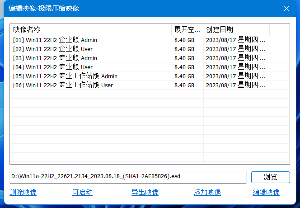The height and width of the screenshot is (208, 300).
Task: Click the 8.40 GB size in row [03]
Action: 184,58
